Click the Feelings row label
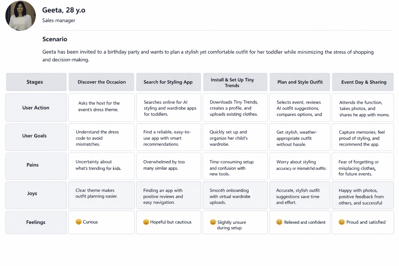The height and width of the screenshot is (266, 399). 36,222
